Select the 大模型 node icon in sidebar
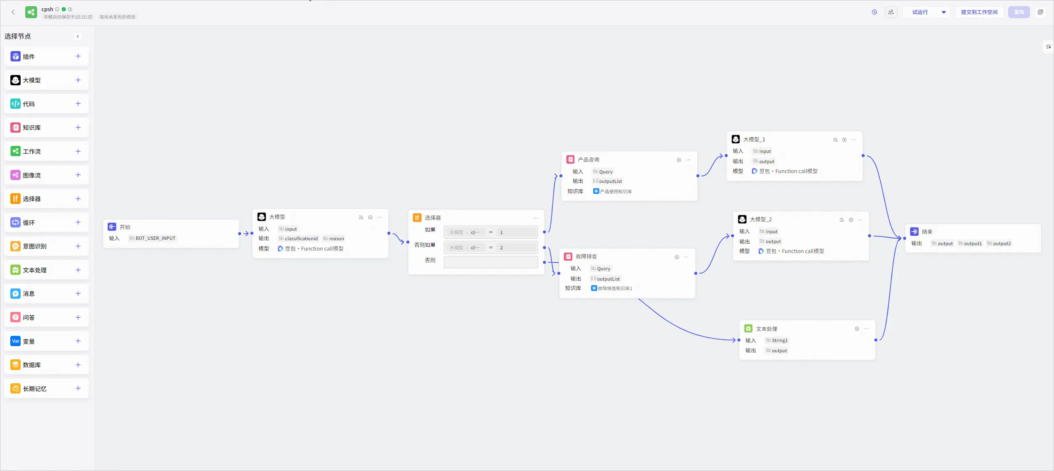The height and width of the screenshot is (471, 1054). pos(15,80)
